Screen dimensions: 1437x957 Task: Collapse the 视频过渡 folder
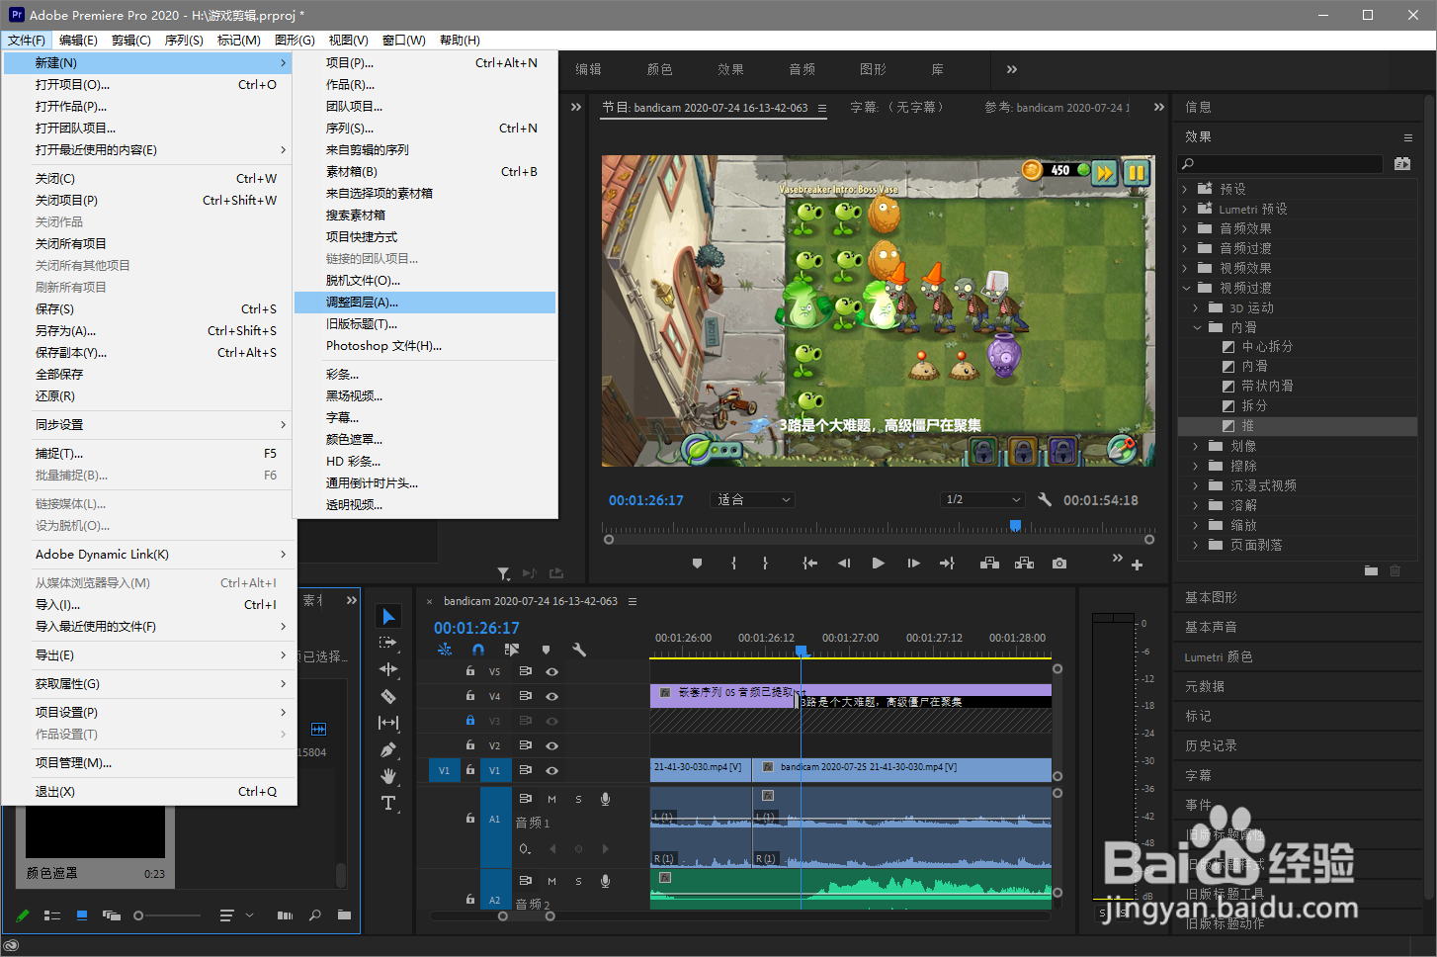(1186, 288)
